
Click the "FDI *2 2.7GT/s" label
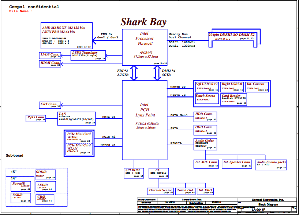click(123, 73)
